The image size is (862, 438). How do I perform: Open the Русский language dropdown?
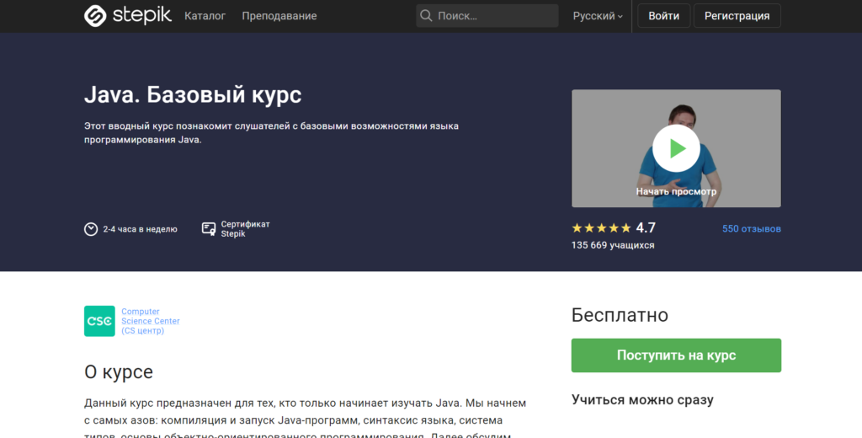click(598, 16)
